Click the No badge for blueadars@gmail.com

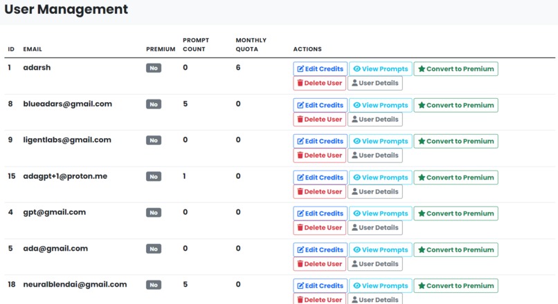tap(154, 104)
